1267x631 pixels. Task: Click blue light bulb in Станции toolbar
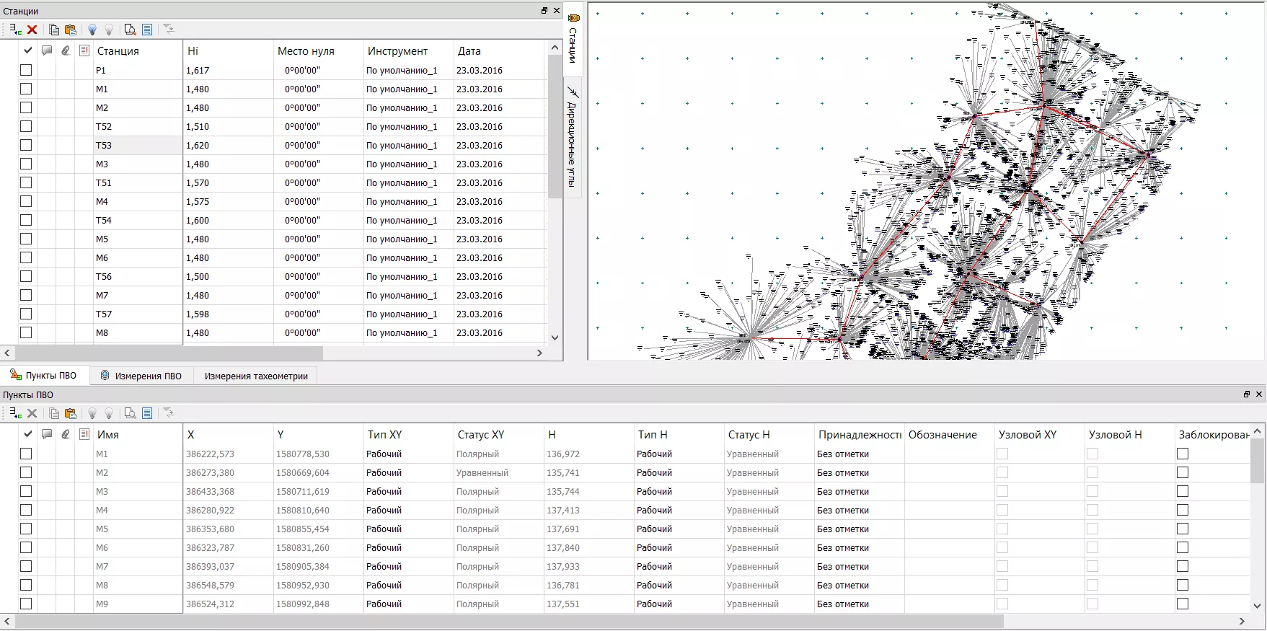coord(92,30)
